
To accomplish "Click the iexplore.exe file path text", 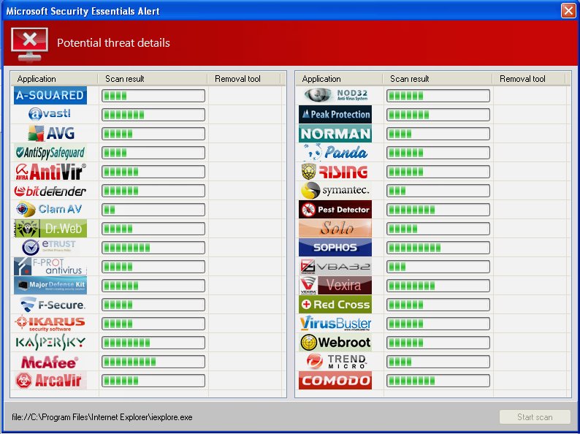I will pyautogui.click(x=102, y=417).
